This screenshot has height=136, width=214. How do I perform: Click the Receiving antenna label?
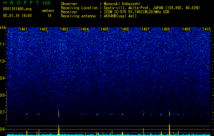tap(78, 16)
